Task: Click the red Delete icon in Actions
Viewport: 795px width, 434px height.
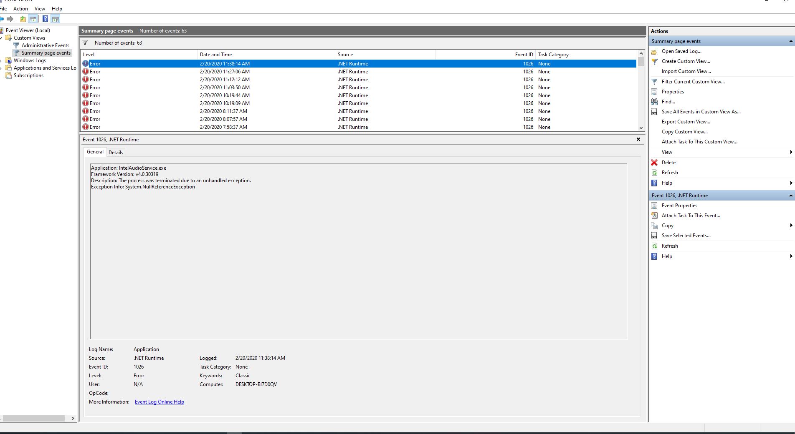Action: point(654,163)
